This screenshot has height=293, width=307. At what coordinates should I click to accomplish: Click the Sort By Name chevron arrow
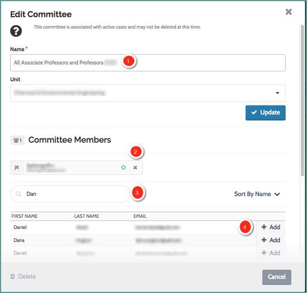pyautogui.click(x=277, y=194)
